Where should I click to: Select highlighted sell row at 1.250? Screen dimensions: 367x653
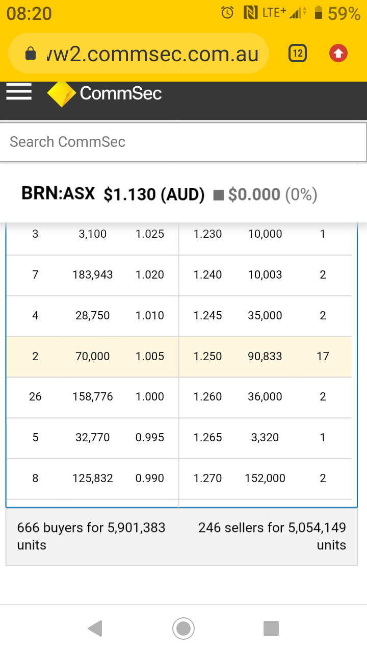(x=265, y=356)
